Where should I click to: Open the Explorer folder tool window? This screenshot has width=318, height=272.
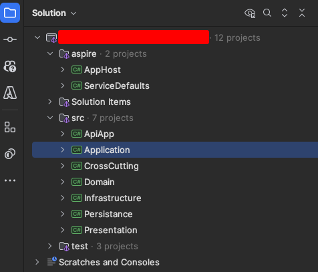pos(10,13)
